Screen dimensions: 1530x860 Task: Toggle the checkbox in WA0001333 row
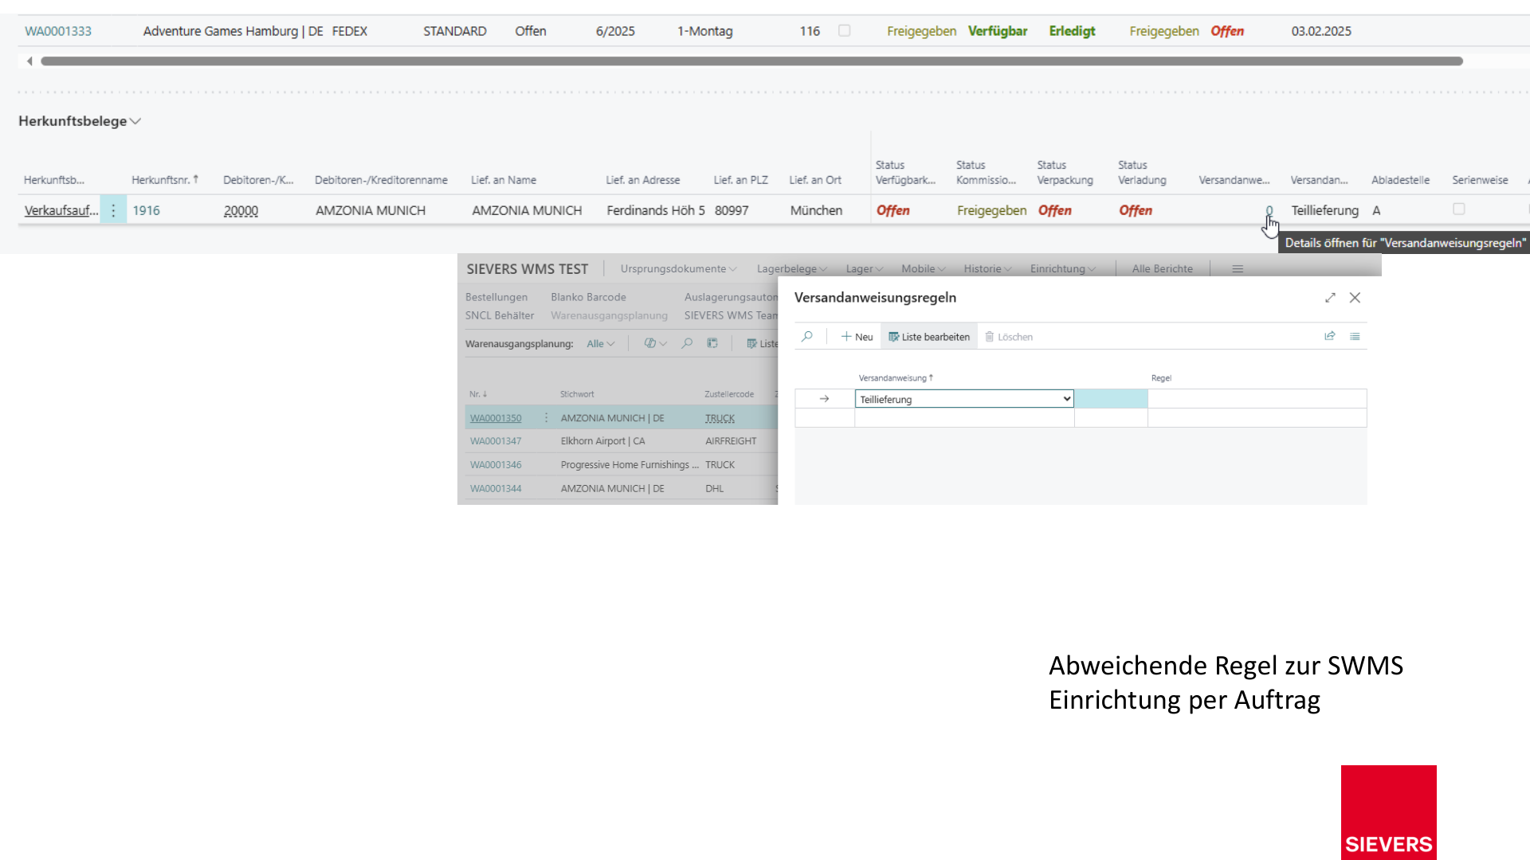[845, 30]
